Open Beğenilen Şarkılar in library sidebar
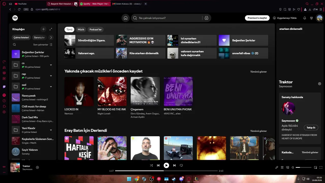Screen dimensions: 325x183 click(x=33, y=54)
